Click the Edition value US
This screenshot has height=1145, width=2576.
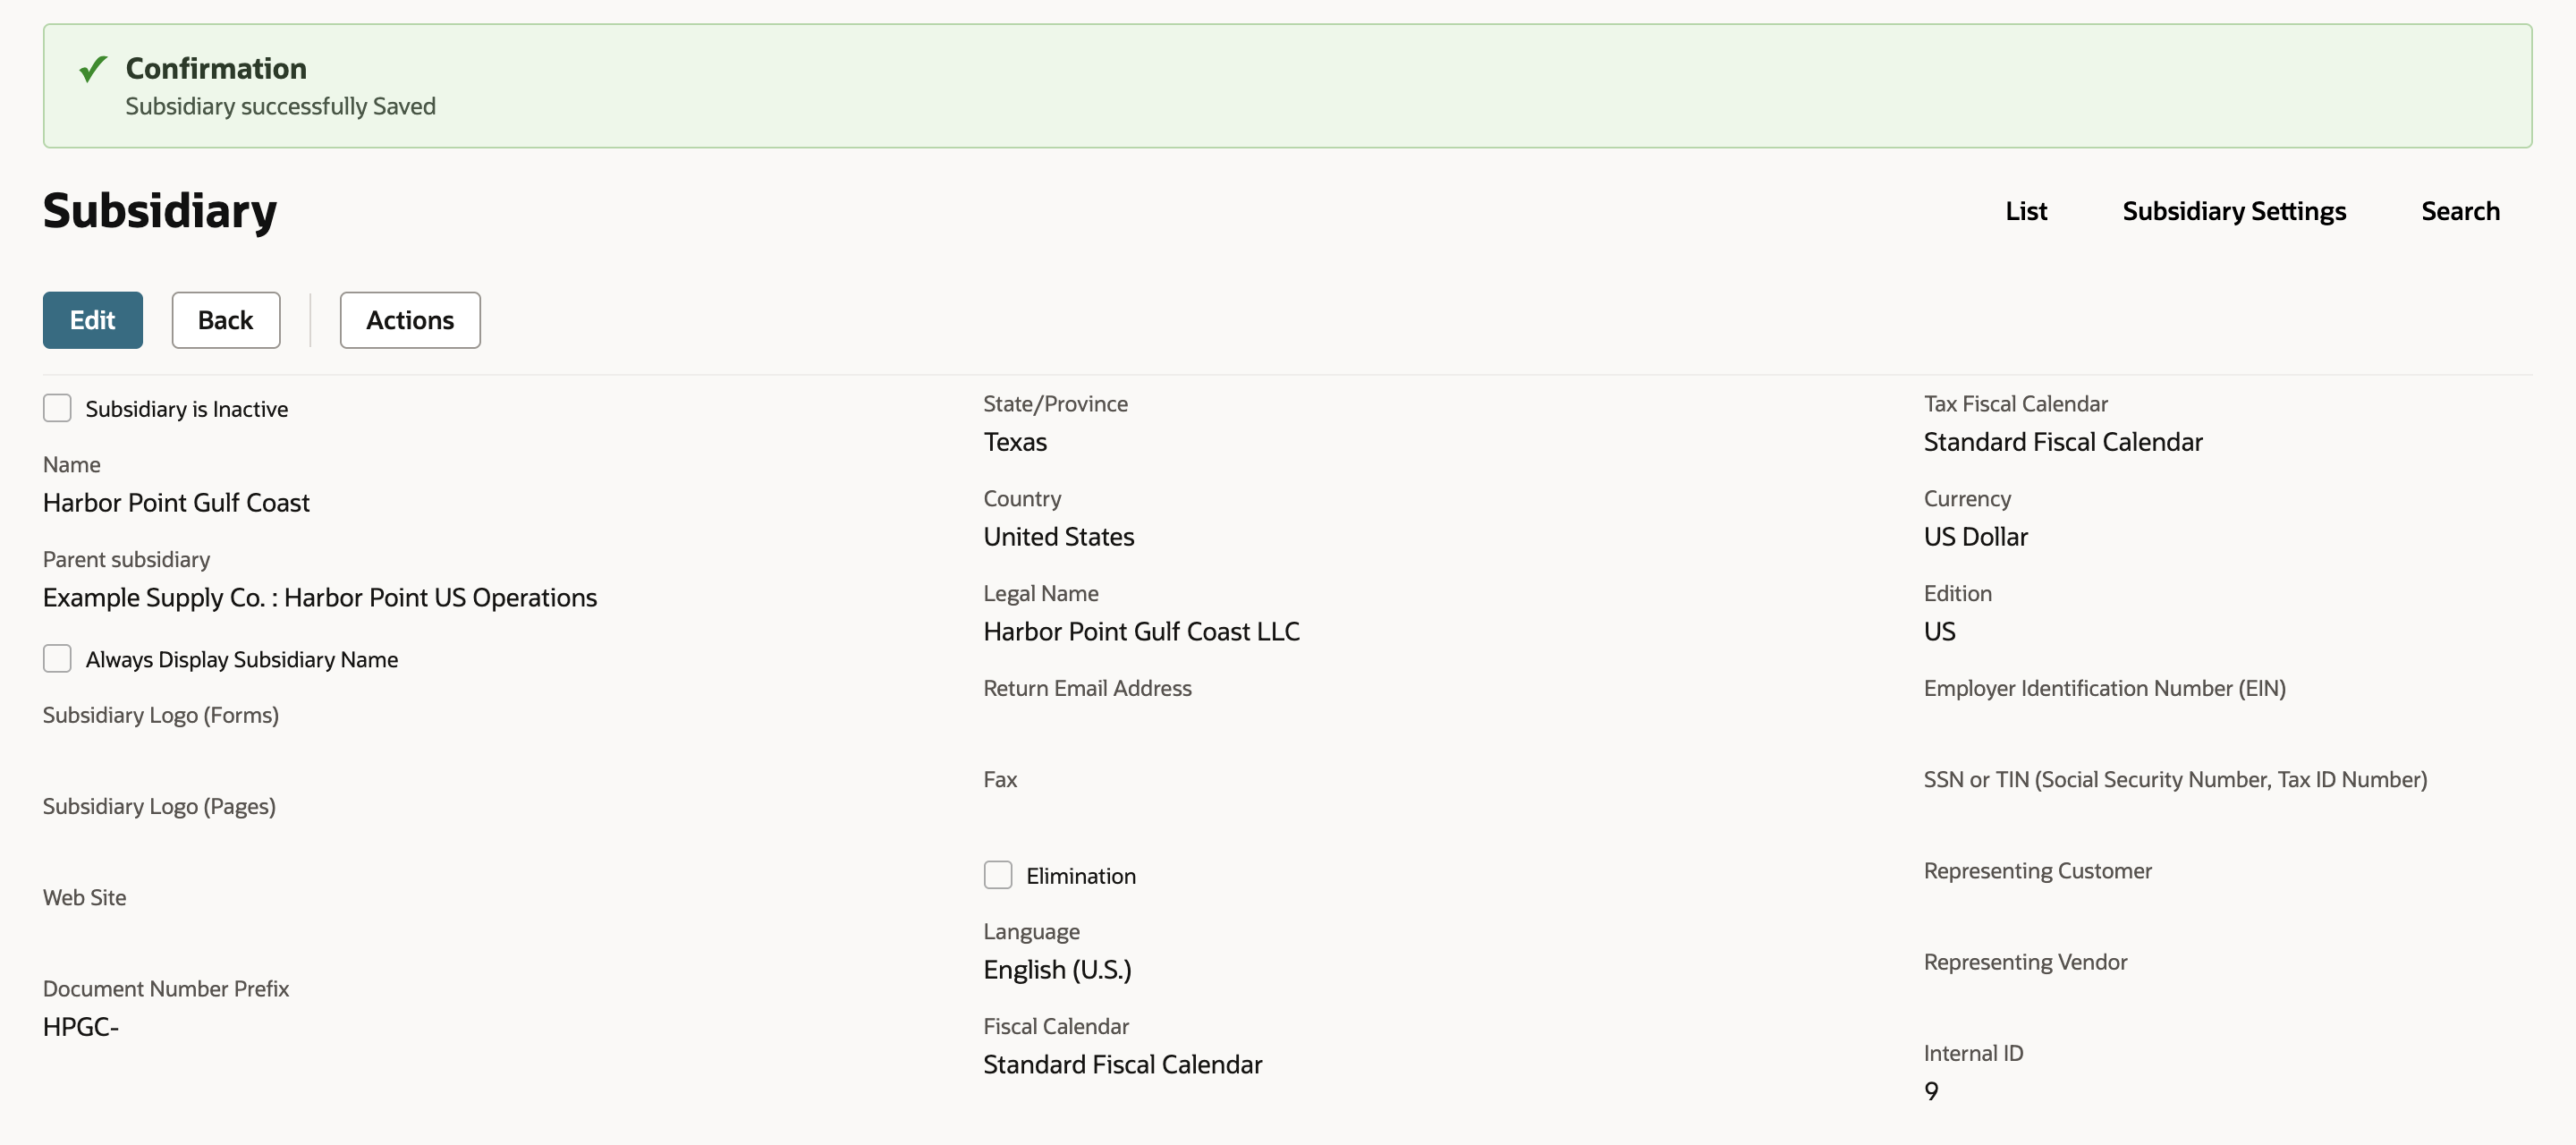(1940, 632)
